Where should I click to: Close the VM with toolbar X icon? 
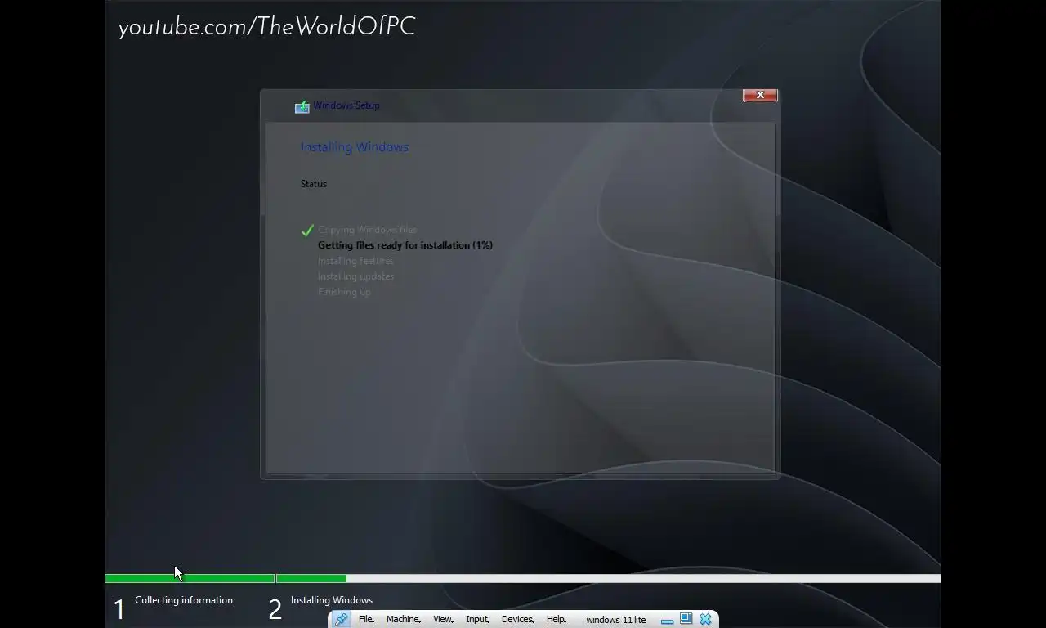click(705, 619)
